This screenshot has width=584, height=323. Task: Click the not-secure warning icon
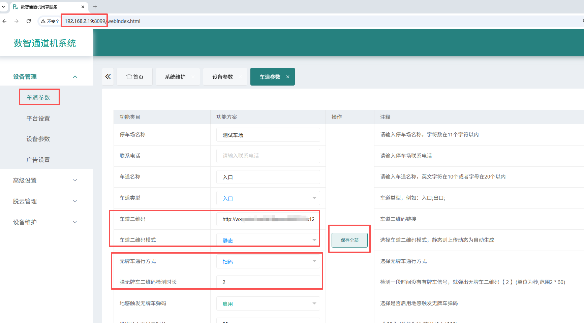pos(43,21)
